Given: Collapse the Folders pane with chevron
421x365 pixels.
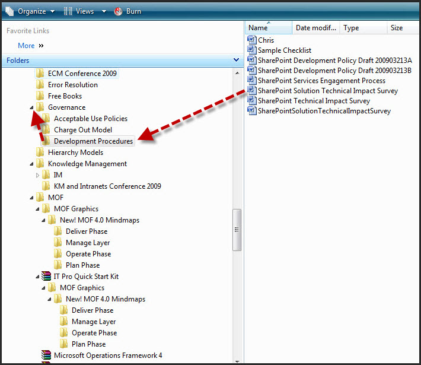Looking at the screenshot, I should tap(236, 60).
